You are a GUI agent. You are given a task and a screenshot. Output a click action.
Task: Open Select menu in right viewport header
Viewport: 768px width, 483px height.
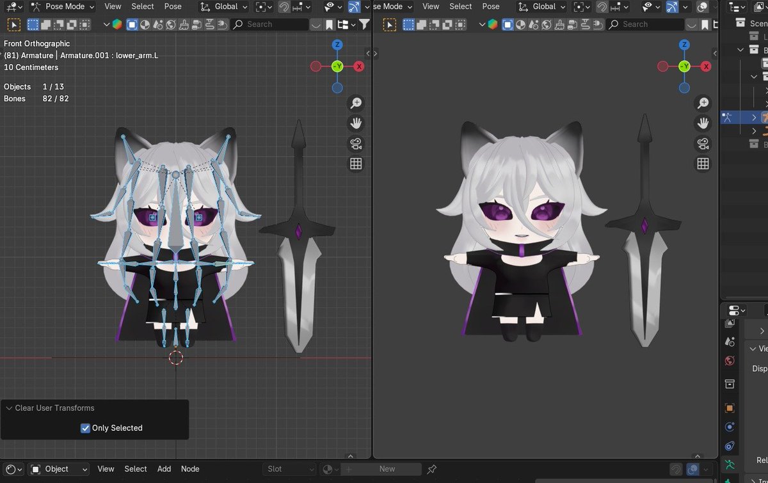[x=461, y=6]
